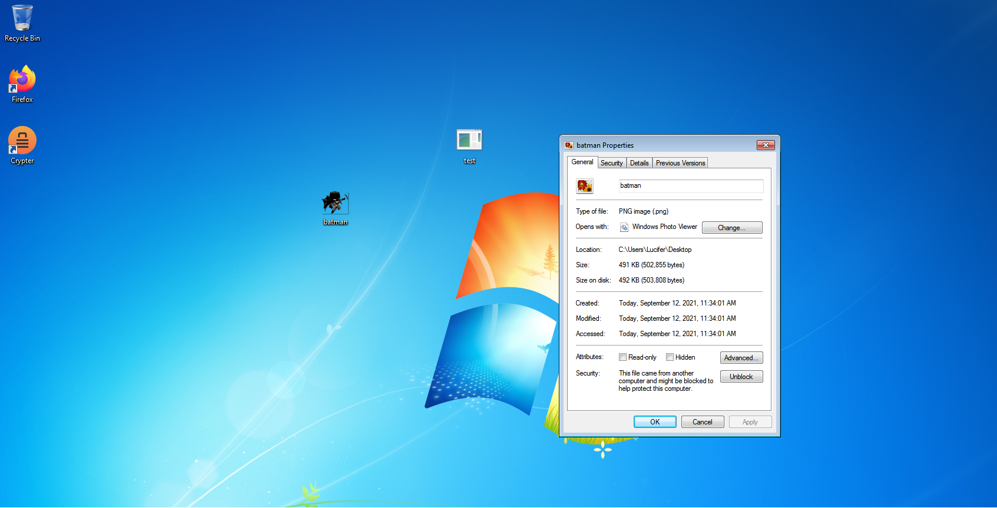Confirm the dialog with OK
This screenshot has width=997, height=508.
655,422
